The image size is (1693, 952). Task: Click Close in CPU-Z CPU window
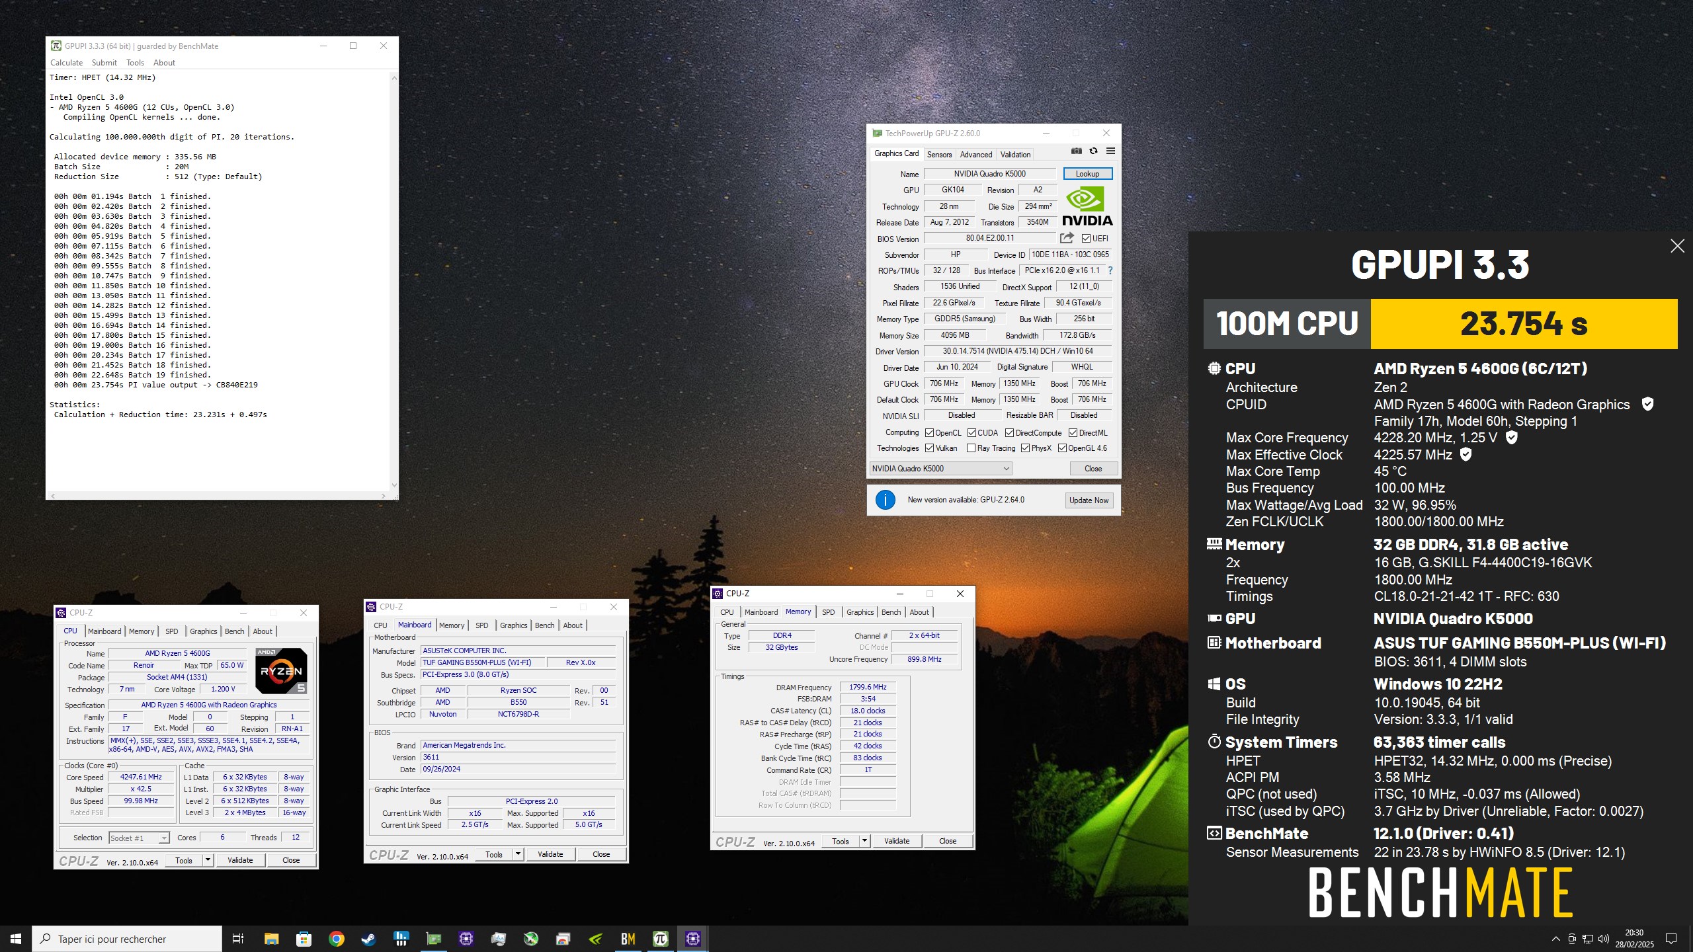[x=291, y=860]
